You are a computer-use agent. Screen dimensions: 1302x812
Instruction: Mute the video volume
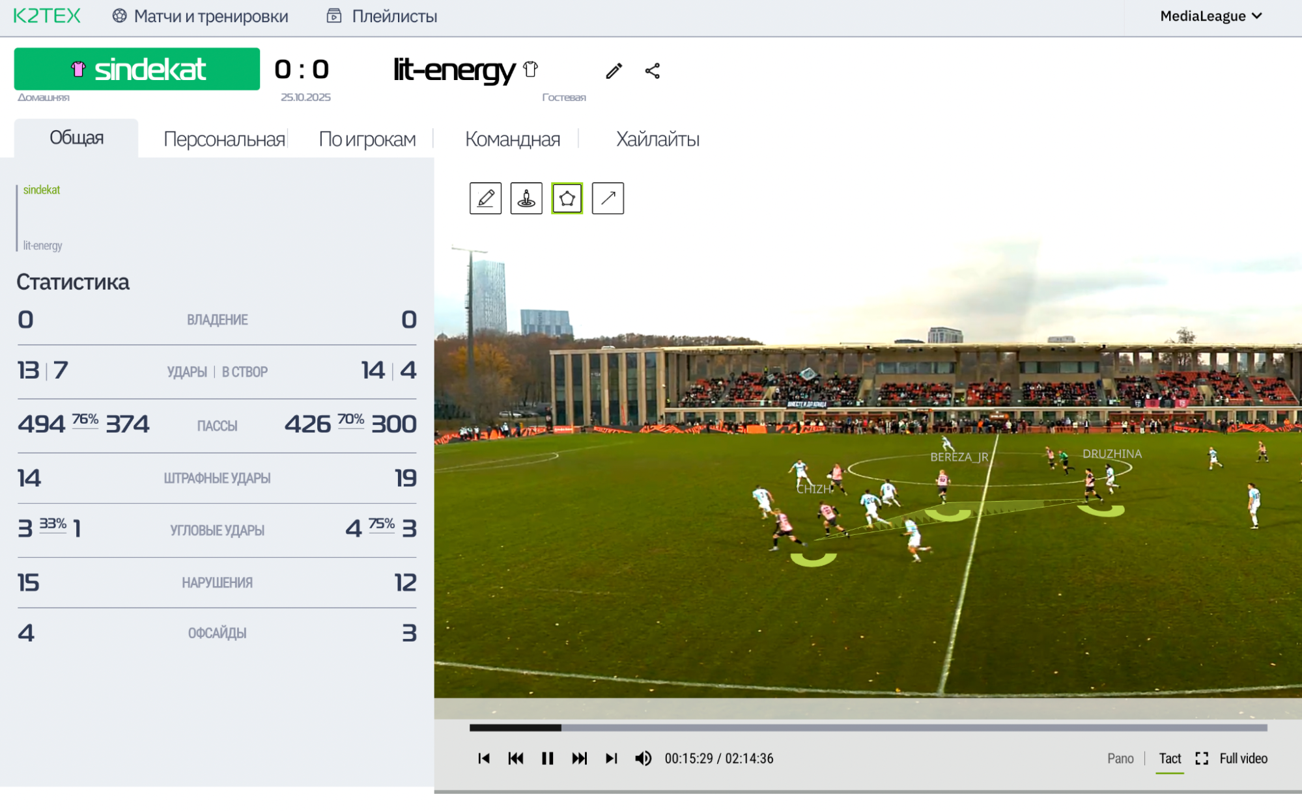click(x=643, y=759)
